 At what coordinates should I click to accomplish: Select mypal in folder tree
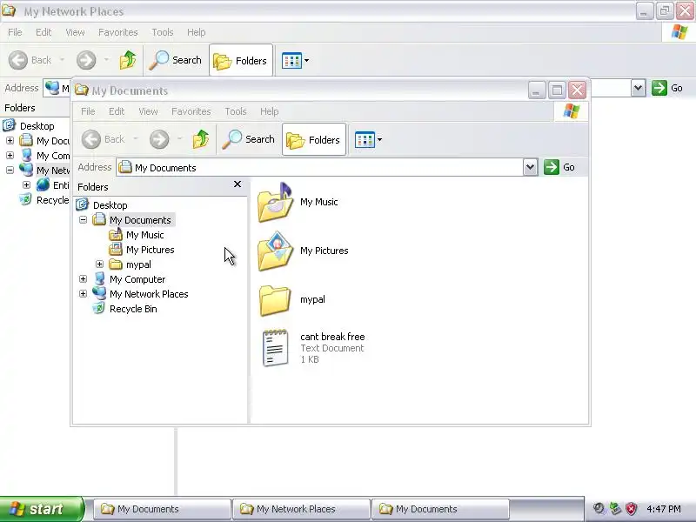click(138, 264)
